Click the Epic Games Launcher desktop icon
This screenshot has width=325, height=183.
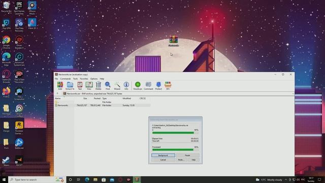pos(19,8)
